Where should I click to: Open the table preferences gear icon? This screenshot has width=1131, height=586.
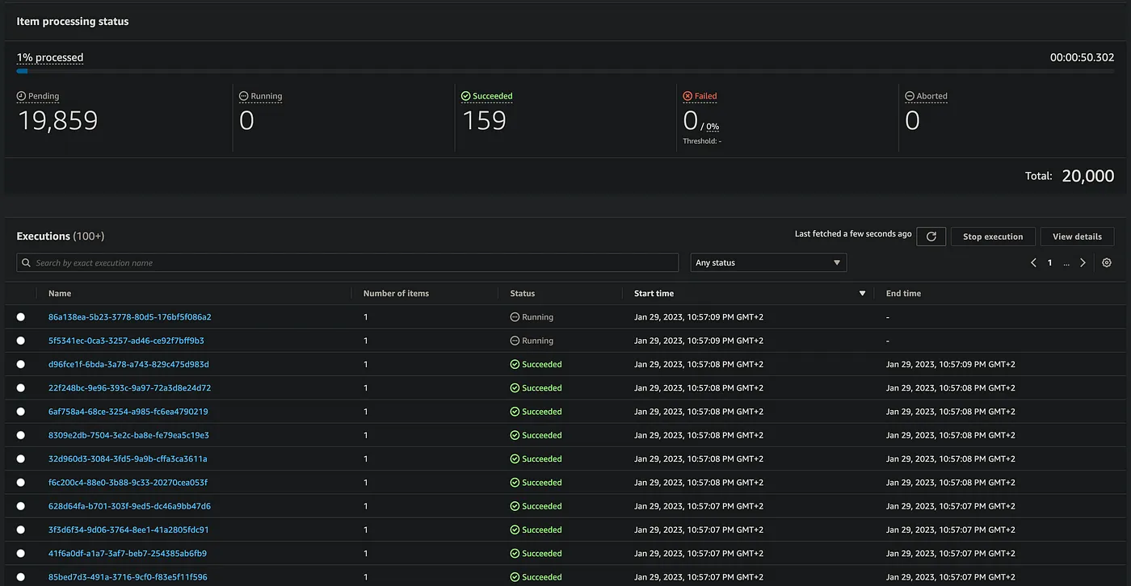pyautogui.click(x=1107, y=263)
